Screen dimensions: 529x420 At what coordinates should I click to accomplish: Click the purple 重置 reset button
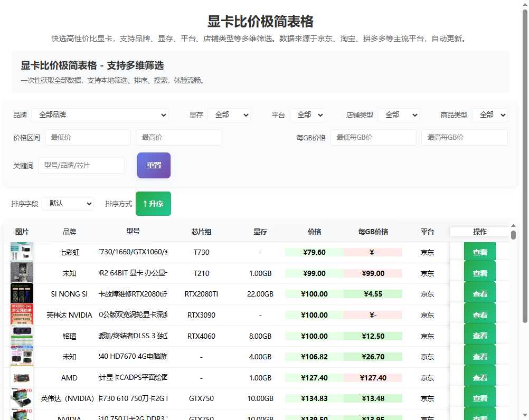point(154,165)
